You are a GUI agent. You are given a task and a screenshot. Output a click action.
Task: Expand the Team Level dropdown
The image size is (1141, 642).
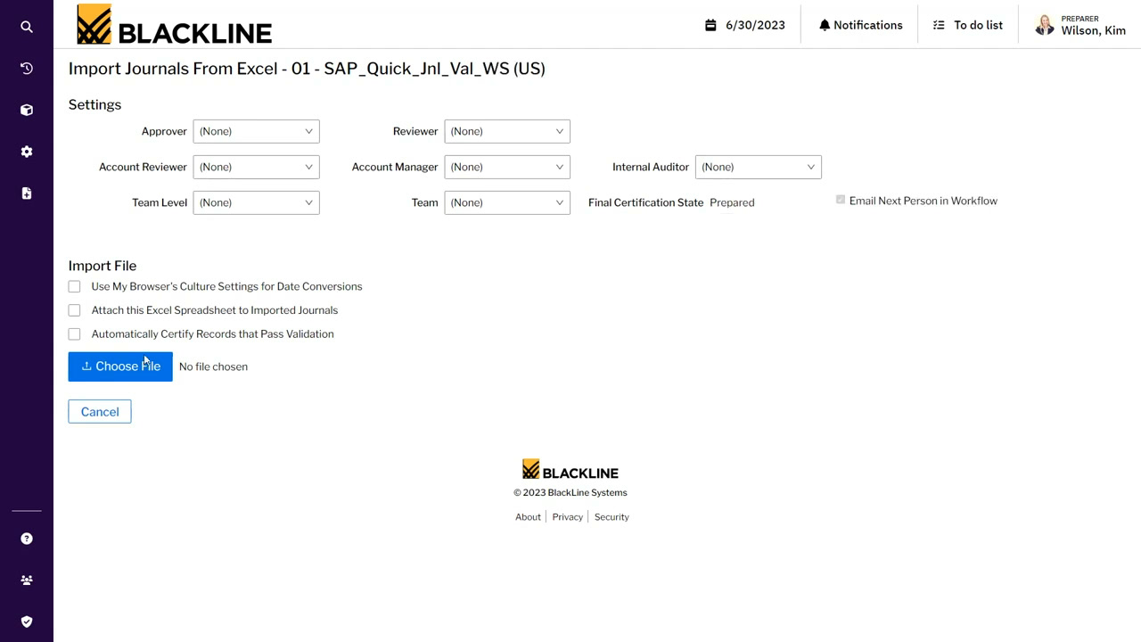pos(257,202)
